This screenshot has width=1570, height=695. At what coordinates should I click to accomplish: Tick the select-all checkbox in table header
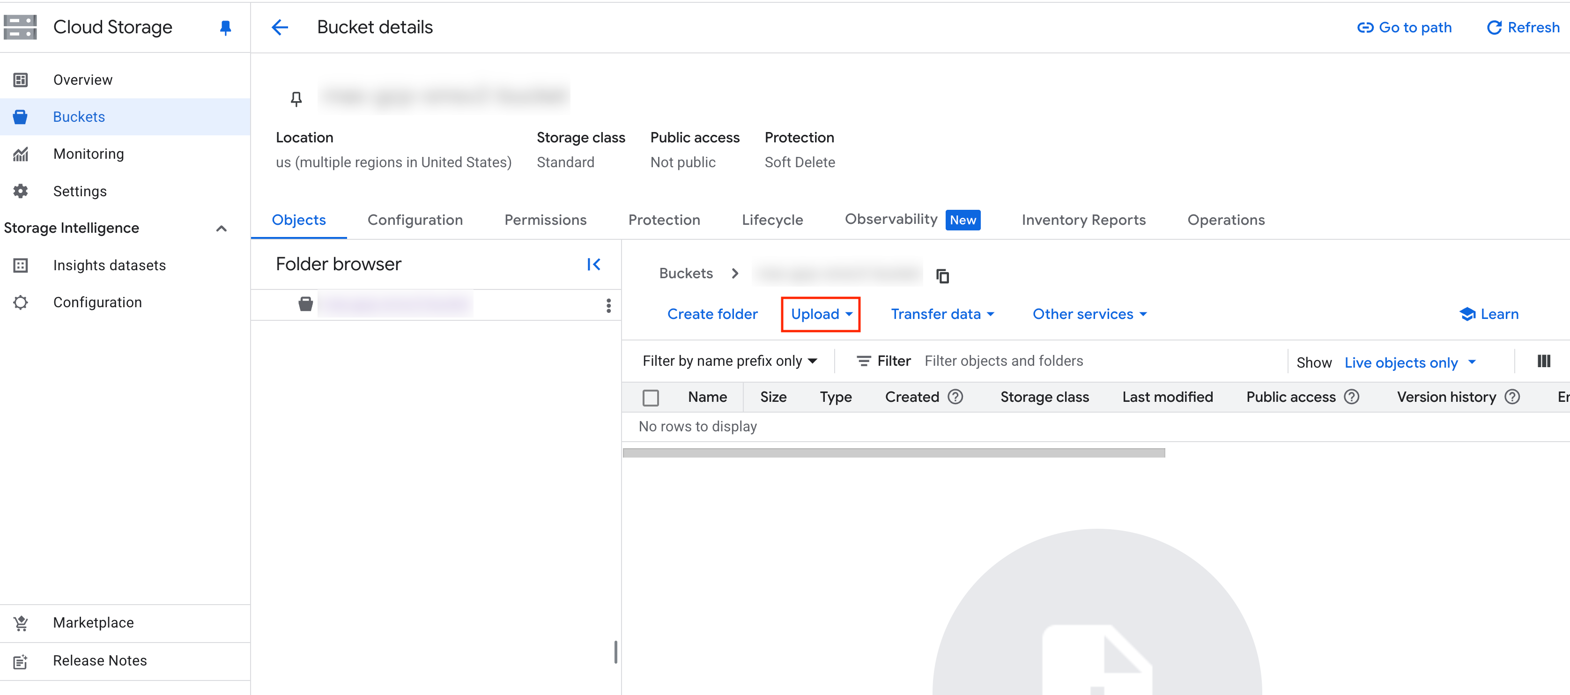click(x=650, y=398)
